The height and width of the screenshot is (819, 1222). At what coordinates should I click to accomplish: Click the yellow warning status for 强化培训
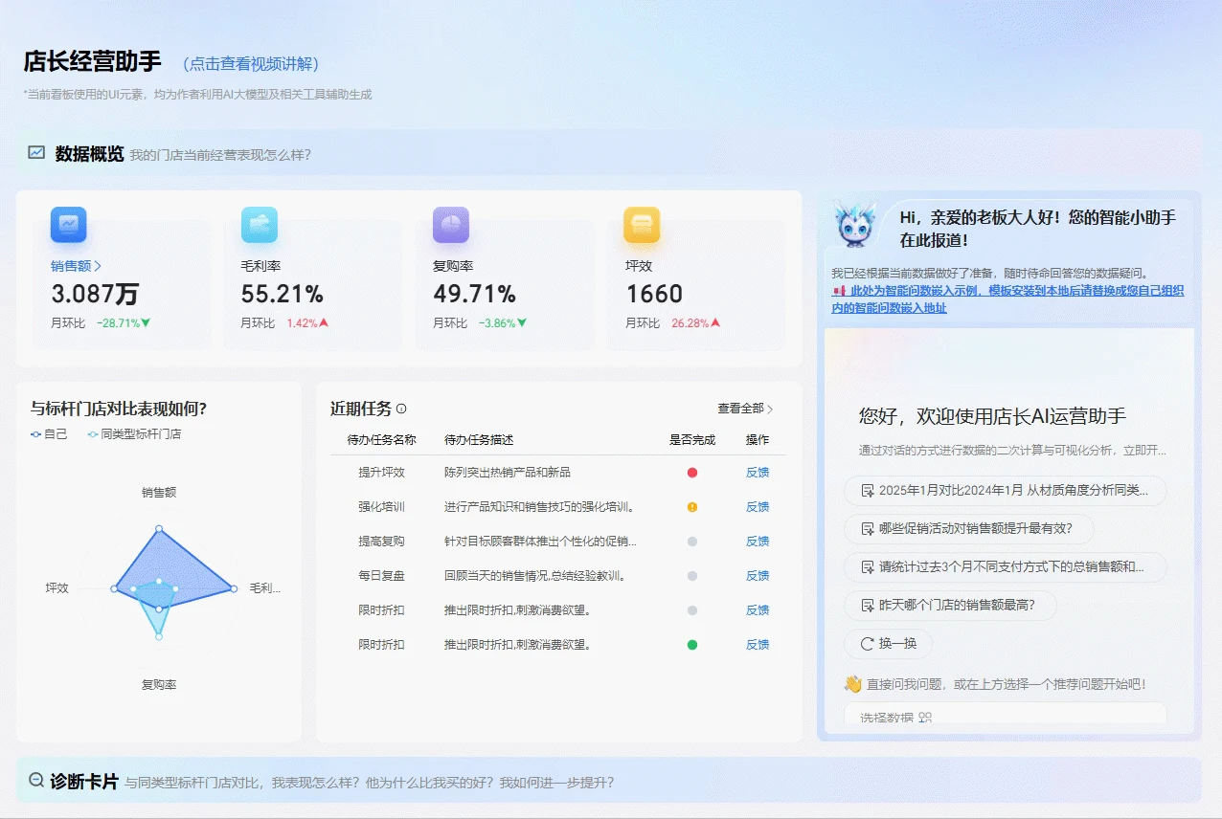pos(692,507)
